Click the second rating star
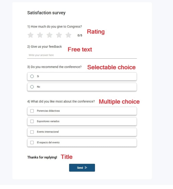 (x=40, y=35)
